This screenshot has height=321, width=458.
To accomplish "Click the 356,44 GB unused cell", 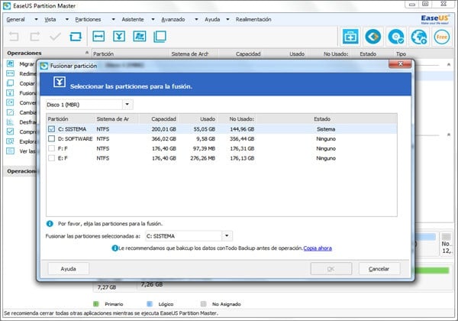I will 241,138.
